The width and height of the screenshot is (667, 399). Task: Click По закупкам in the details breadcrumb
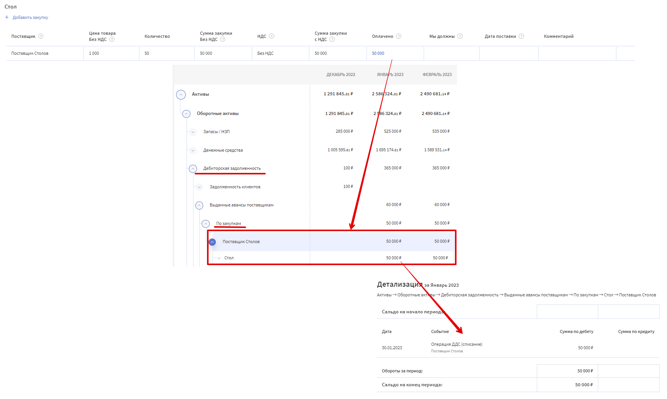[586, 295]
